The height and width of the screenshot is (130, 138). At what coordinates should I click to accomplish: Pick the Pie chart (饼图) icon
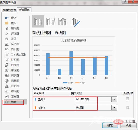[x=7, y=39]
